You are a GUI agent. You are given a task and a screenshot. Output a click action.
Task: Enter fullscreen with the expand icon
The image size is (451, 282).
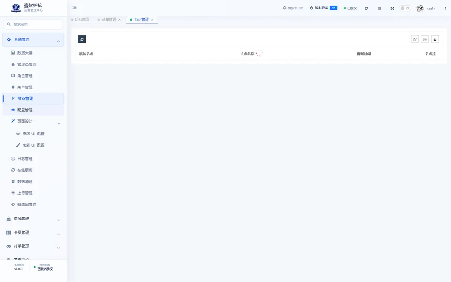(x=392, y=8)
